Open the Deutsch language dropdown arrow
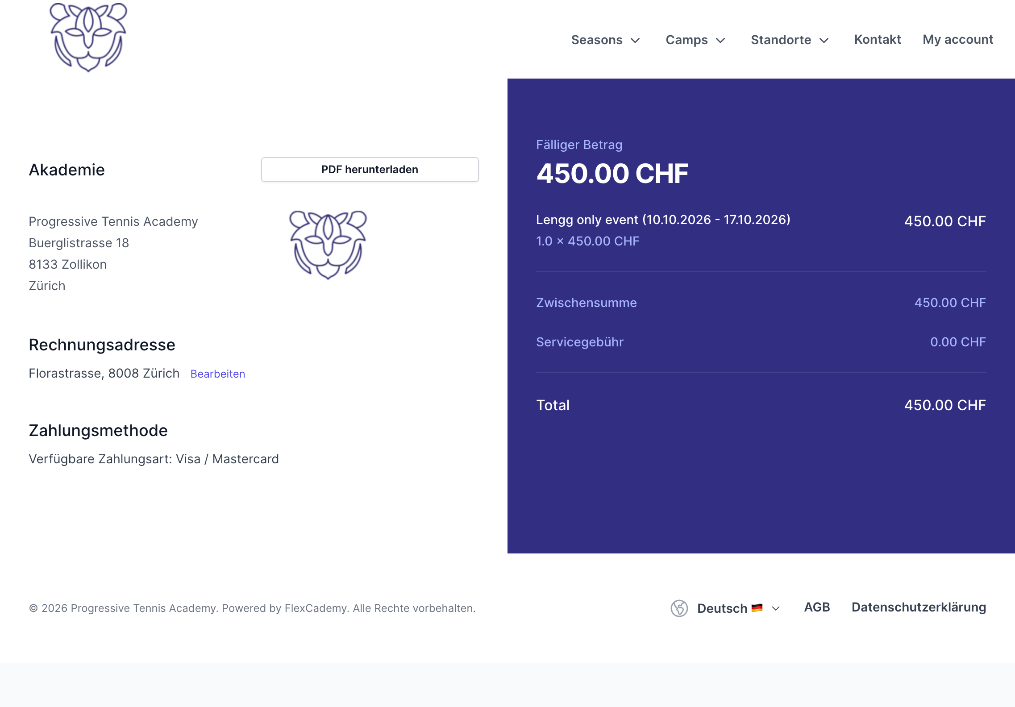This screenshot has height=707, width=1015. (776, 608)
